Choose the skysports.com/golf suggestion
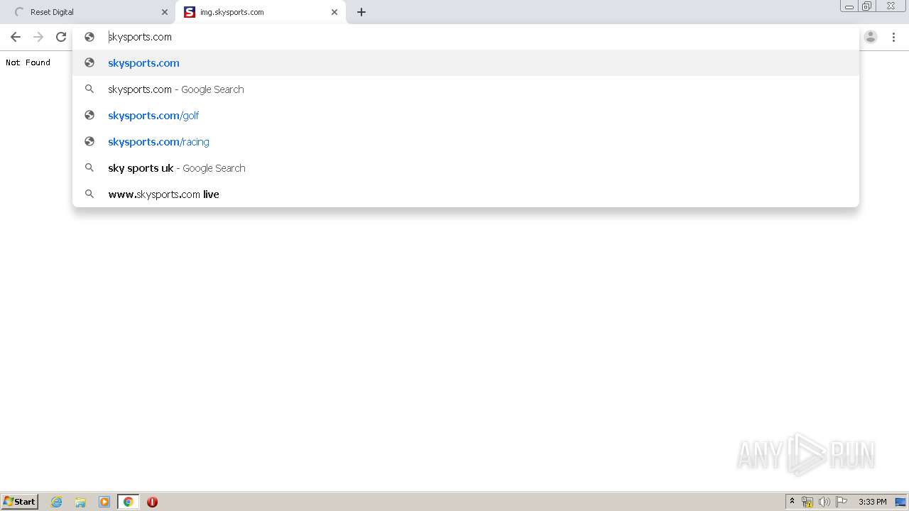This screenshot has width=909, height=511. (x=466, y=116)
